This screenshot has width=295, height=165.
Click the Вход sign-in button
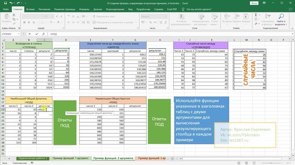click(254, 3)
